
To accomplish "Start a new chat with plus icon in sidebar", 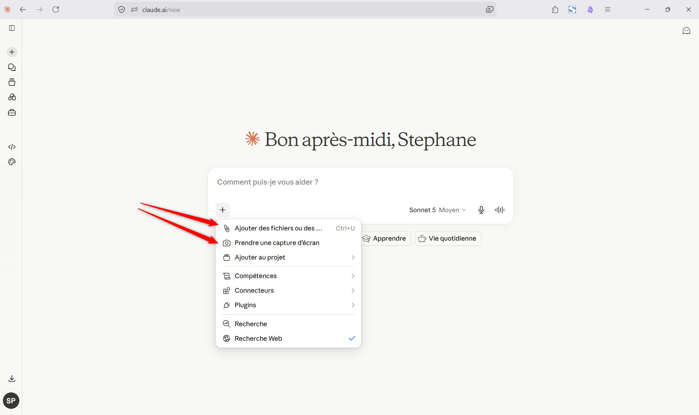I will (x=12, y=52).
